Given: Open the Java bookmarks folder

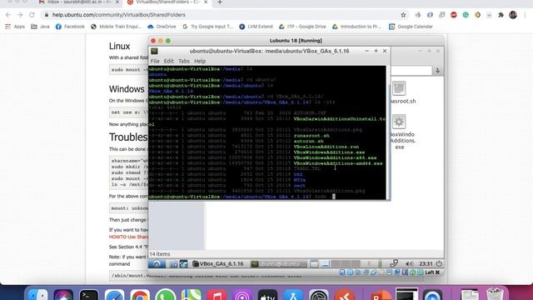Looking at the screenshot, I should [40, 26].
